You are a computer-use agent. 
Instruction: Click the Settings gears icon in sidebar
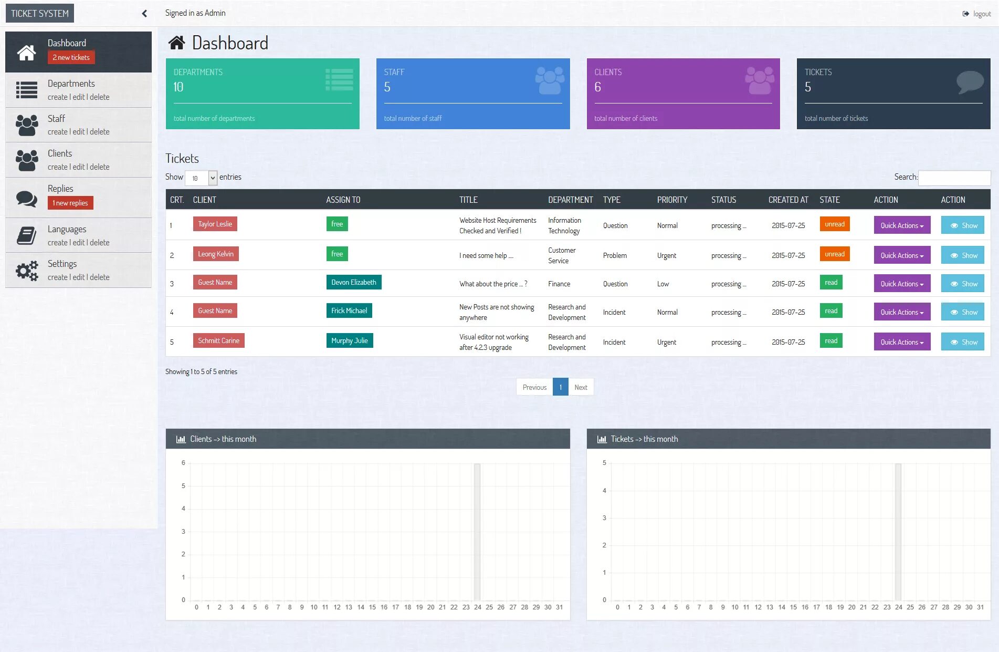(26, 271)
